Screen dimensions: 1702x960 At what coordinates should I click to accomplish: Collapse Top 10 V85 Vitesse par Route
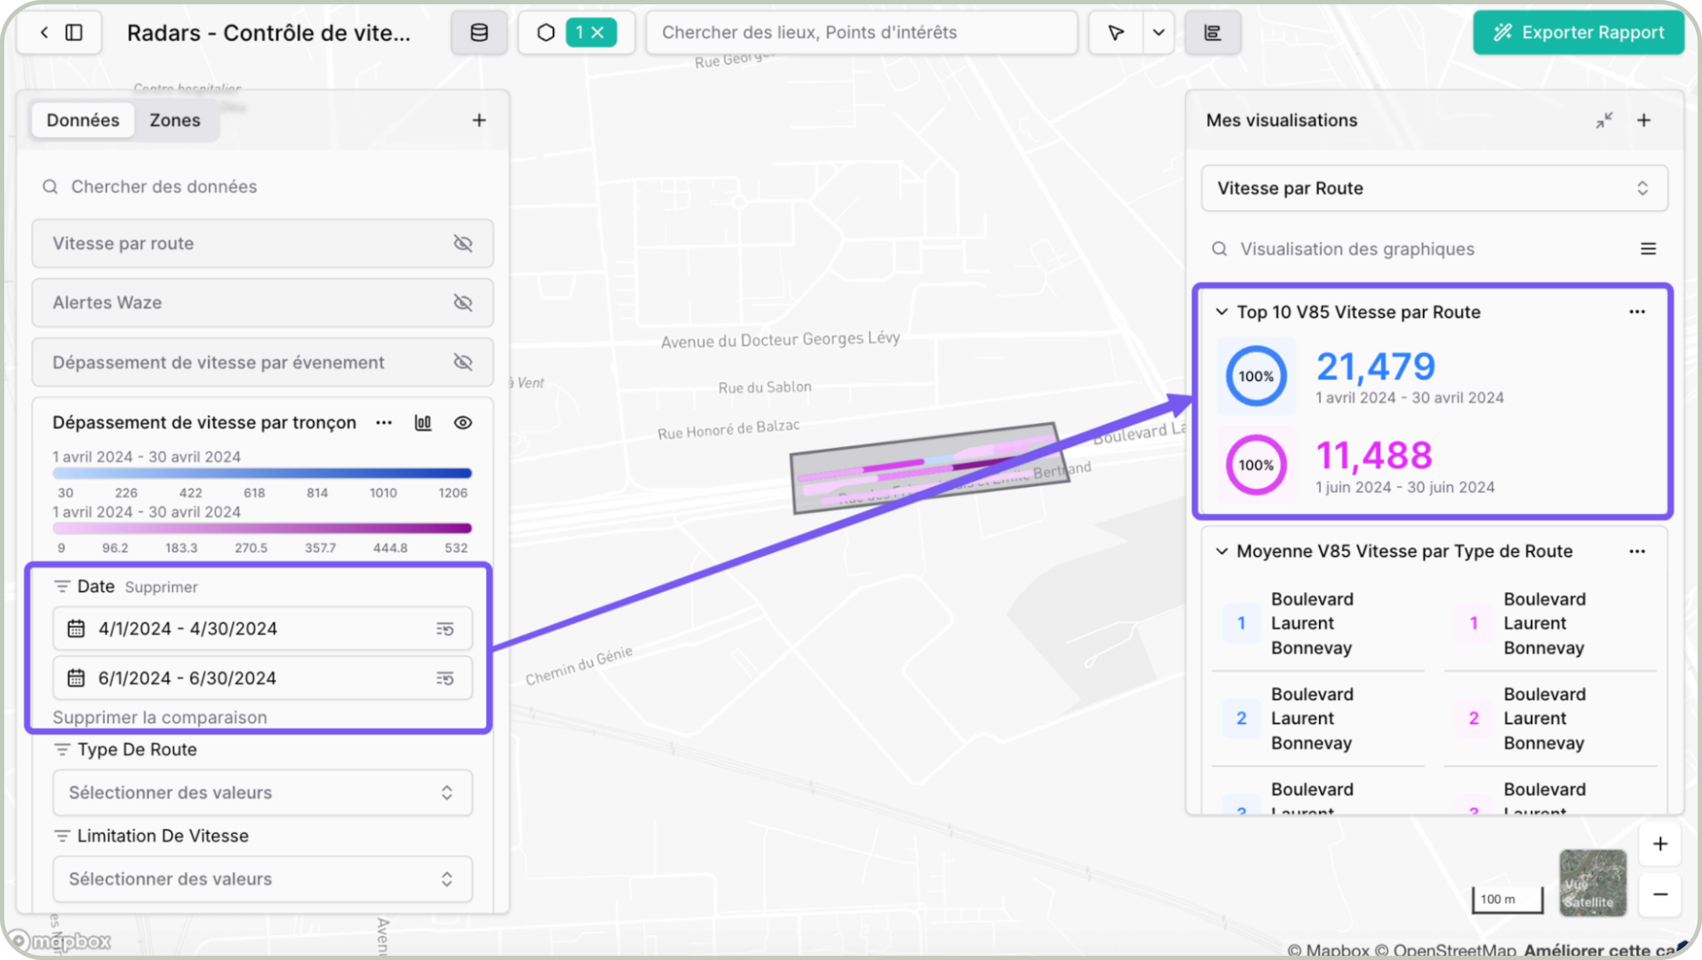(1222, 312)
